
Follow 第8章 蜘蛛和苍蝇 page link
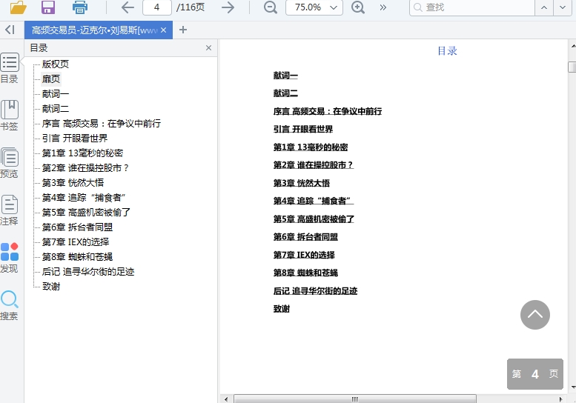point(305,273)
